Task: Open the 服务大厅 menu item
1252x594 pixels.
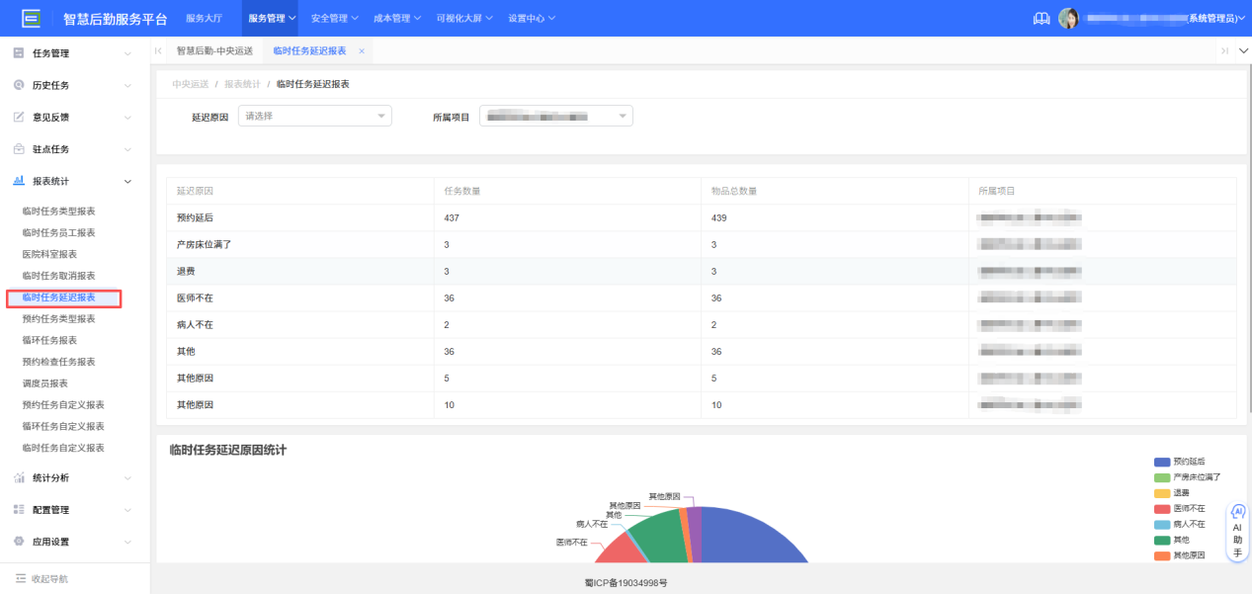Action: tap(205, 17)
